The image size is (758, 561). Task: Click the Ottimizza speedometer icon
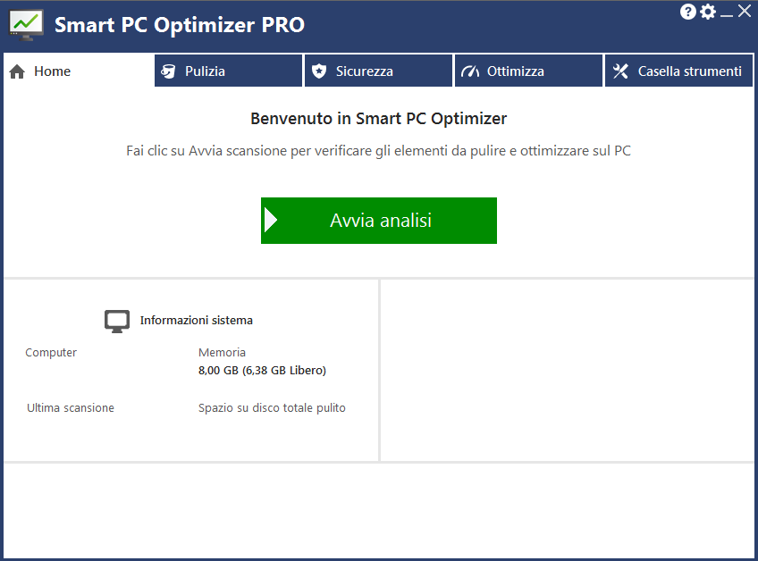pos(470,71)
